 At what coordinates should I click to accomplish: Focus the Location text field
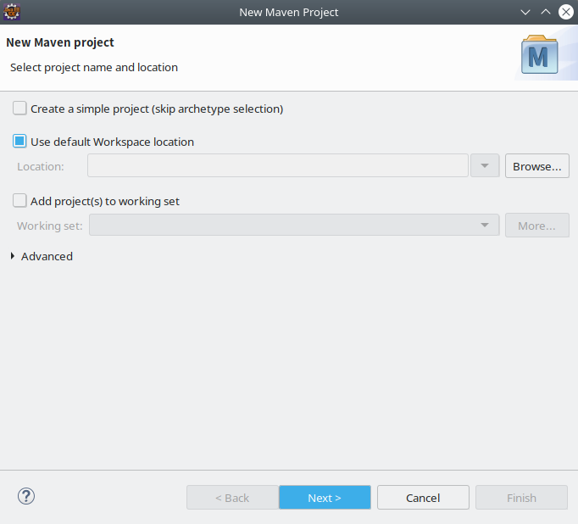(278, 165)
